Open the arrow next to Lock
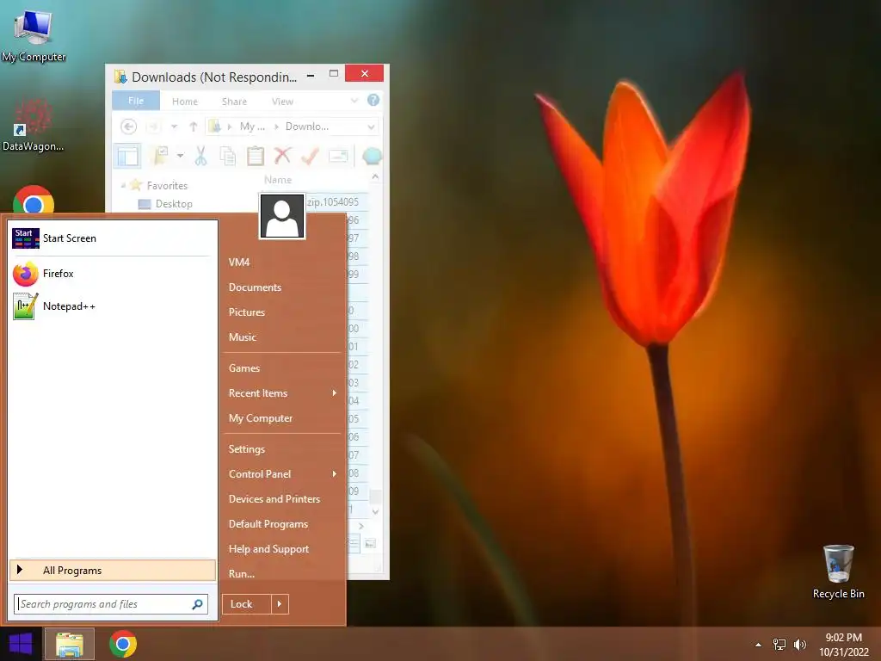The height and width of the screenshot is (661, 881). [280, 604]
